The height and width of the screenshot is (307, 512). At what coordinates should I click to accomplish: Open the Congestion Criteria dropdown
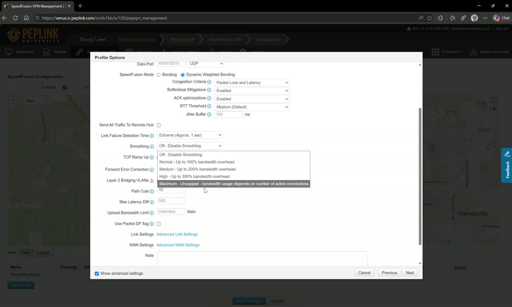252,82
